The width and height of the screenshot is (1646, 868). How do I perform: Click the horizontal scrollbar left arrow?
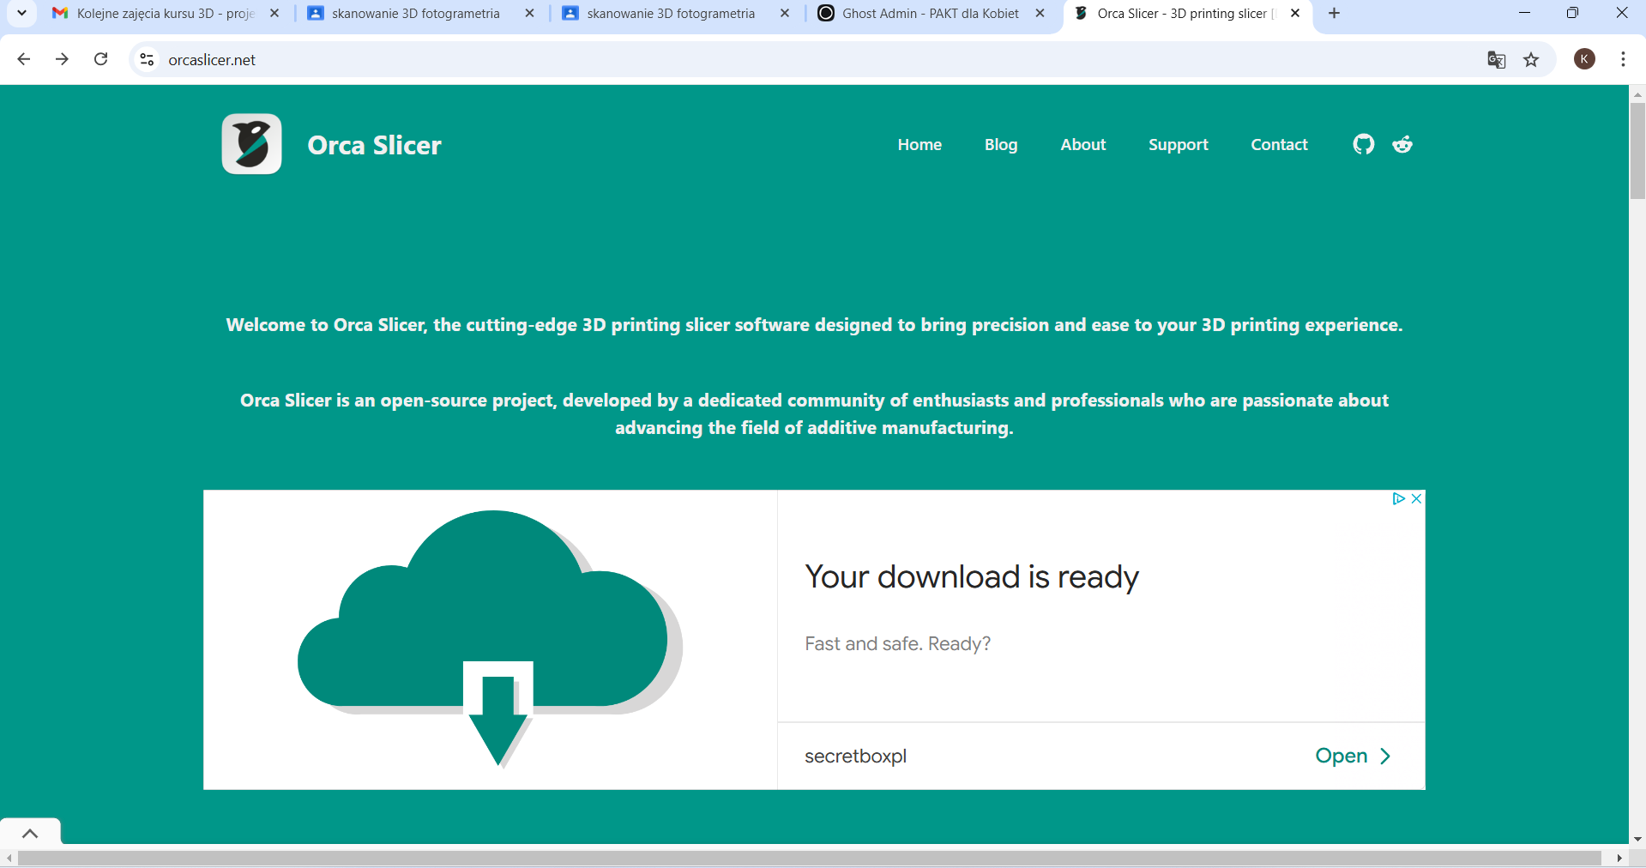[9, 858]
